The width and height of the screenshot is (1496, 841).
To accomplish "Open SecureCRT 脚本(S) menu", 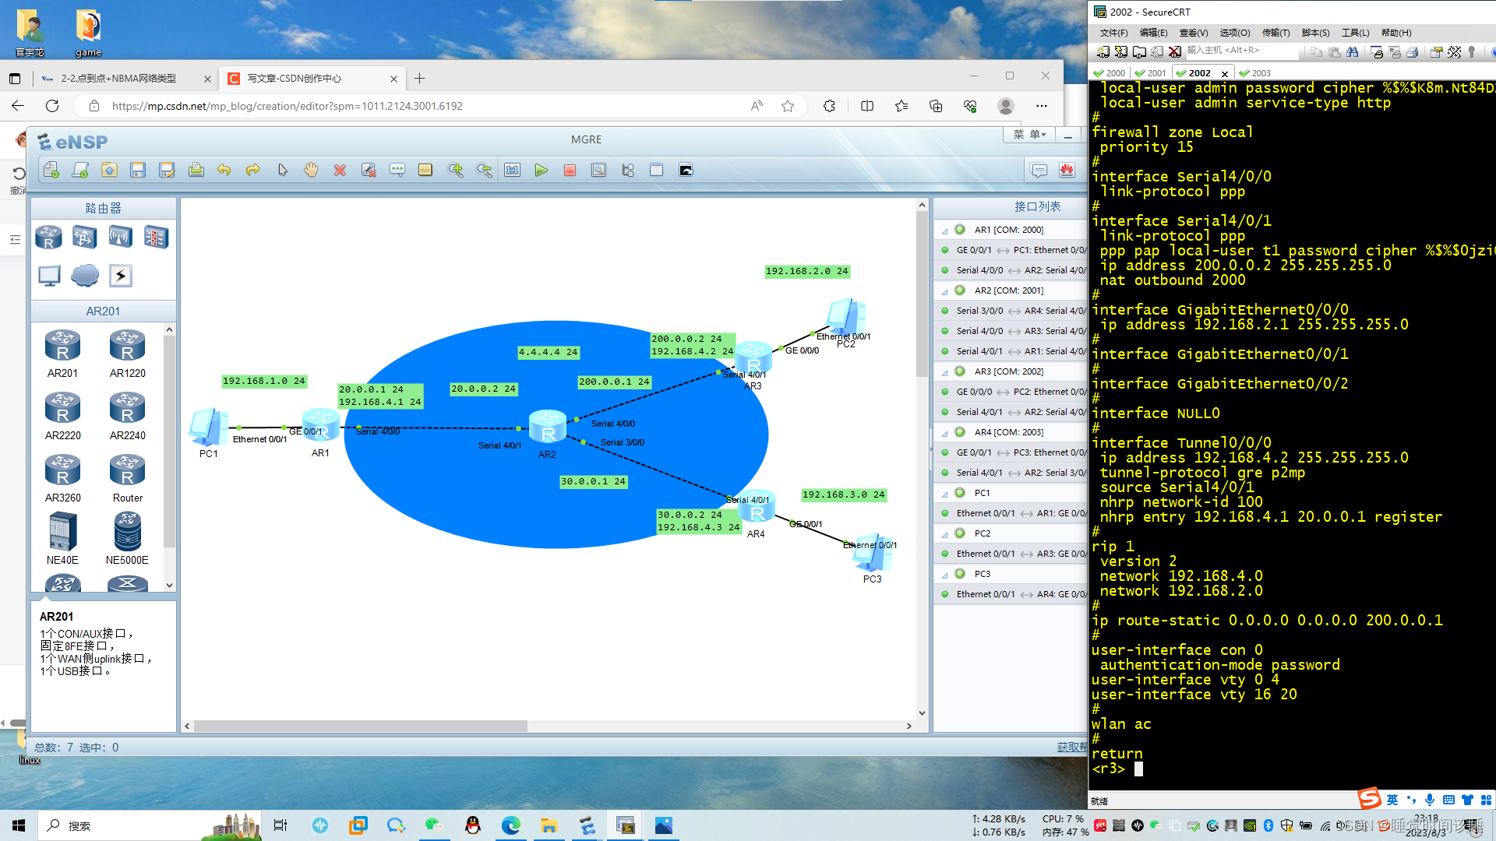I will pos(1315,33).
